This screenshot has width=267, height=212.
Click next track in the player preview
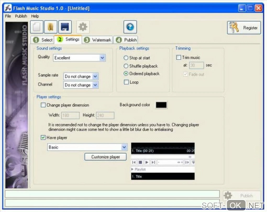point(153,162)
